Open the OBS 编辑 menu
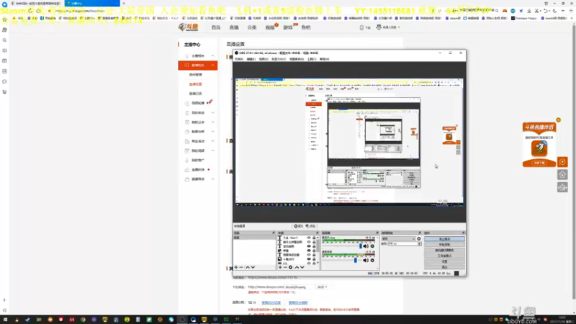576x324 pixels. pyautogui.click(x=251, y=59)
